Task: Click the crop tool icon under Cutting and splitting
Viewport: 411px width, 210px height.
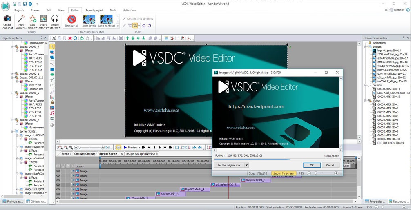Action: click(135, 26)
